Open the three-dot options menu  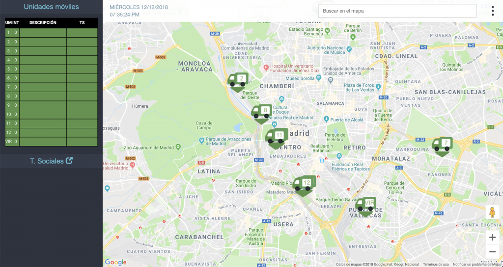[492, 11]
